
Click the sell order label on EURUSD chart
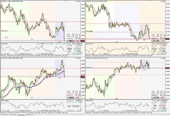[x=4, y=31]
